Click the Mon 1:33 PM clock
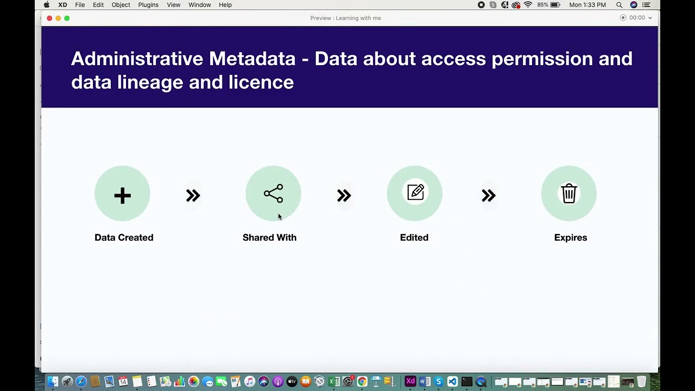This screenshot has width=695, height=391. pyautogui.click(x=587, y=5)
